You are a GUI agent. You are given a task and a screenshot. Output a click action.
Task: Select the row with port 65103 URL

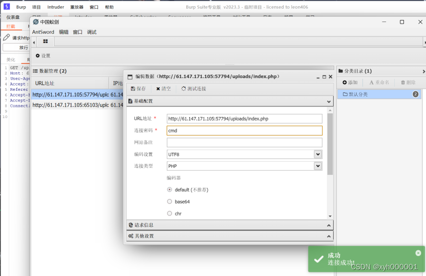pyautogui.click(x=78, y=105)
